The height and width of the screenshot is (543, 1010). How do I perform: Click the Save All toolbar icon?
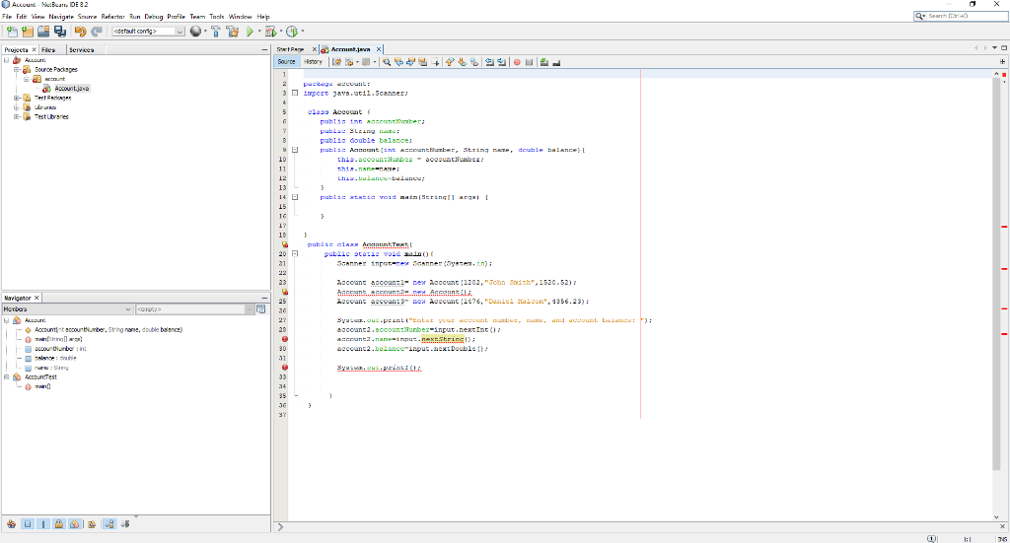coord(61,31)
